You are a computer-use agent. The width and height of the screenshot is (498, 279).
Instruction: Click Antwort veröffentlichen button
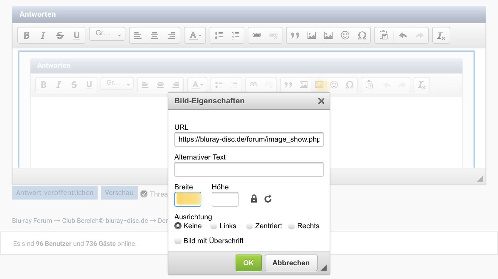coord(55,193)
